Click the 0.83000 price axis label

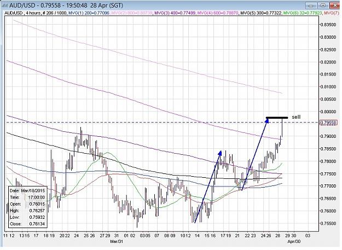328,37
